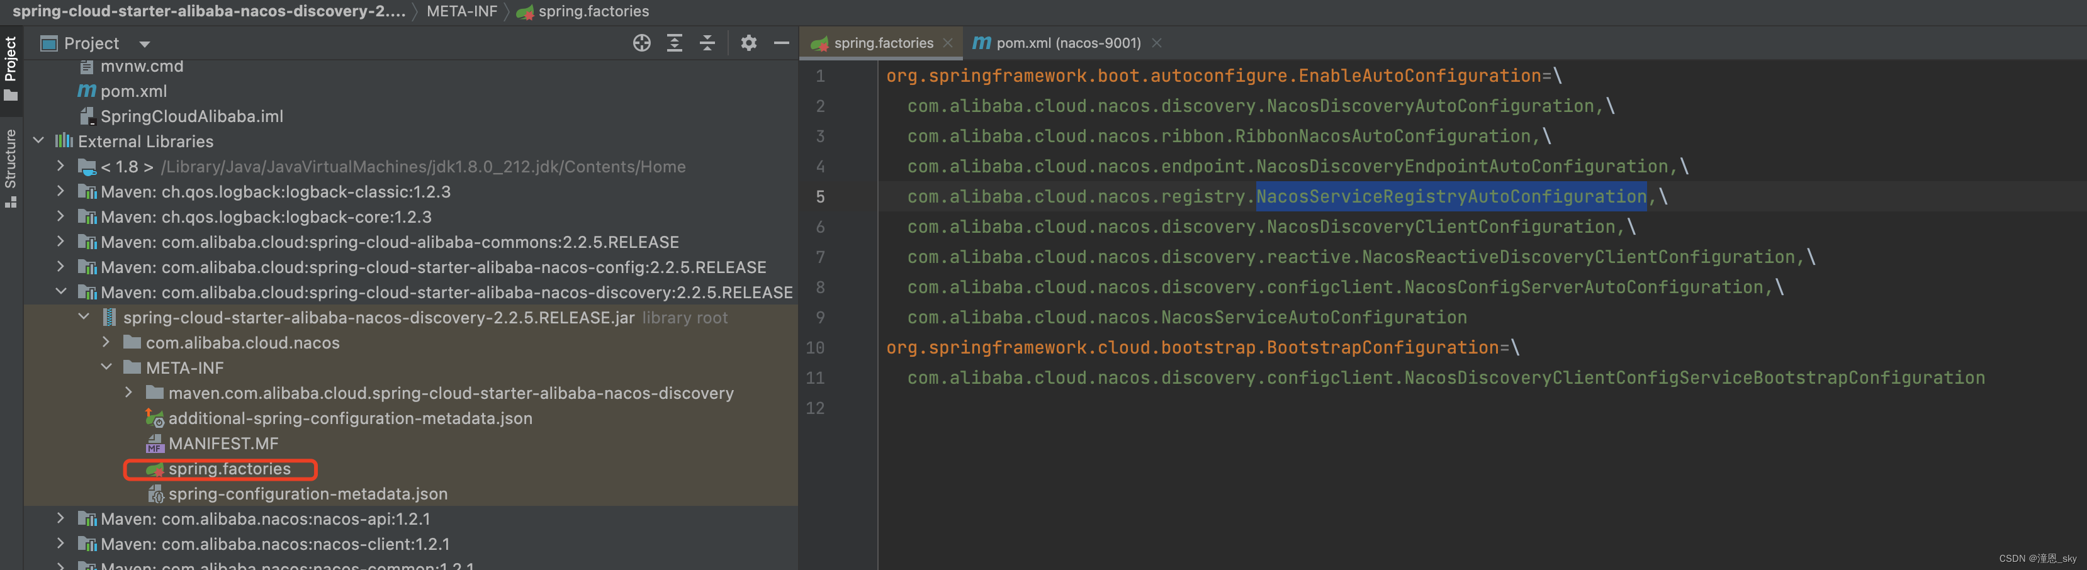This screenshot has height=570, width=2087.
Task: Expand Maven nacos-api:1.2.1 node
Action: click(x=61, y=518)
